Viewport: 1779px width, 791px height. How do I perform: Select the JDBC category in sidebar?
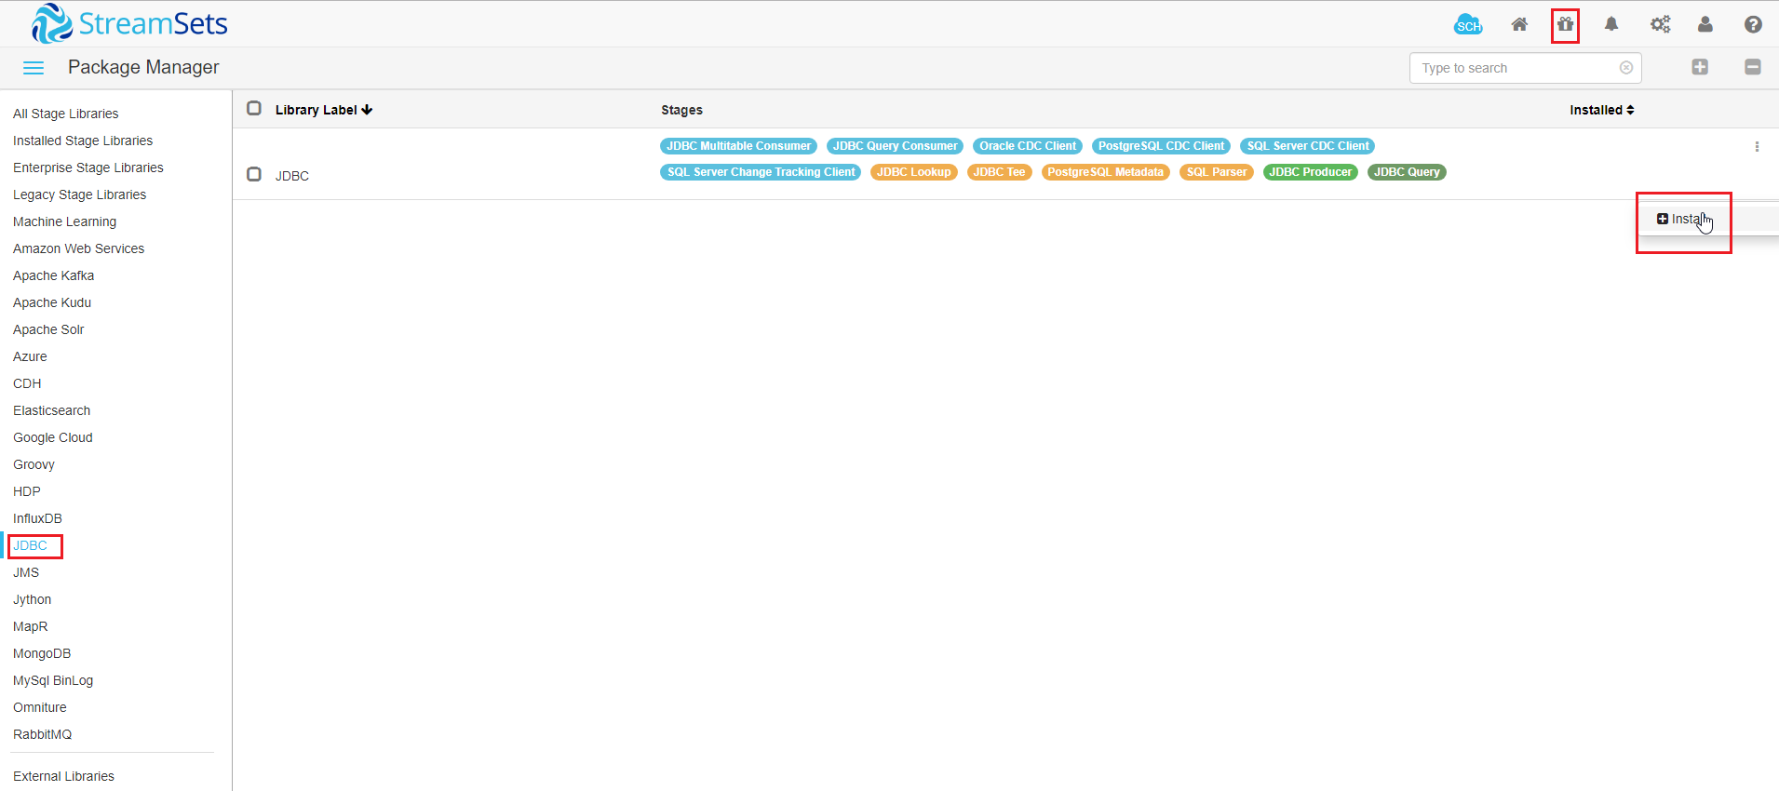[30, 545]
